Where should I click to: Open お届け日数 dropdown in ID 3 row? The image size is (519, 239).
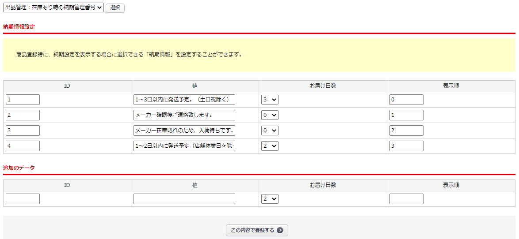click(270, 131)
